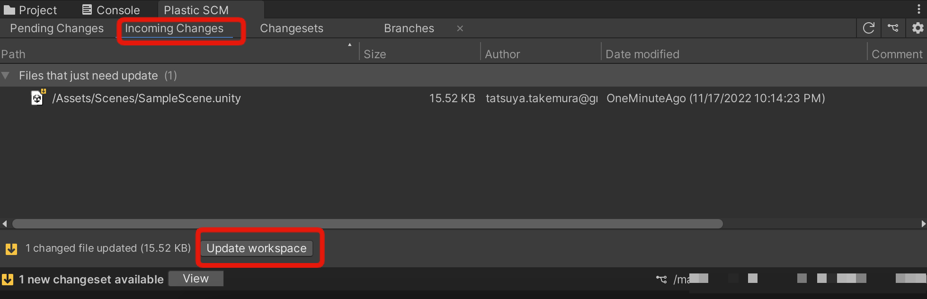
Task: Open the sort indicator above the Path column
Action: coord(350,45)
